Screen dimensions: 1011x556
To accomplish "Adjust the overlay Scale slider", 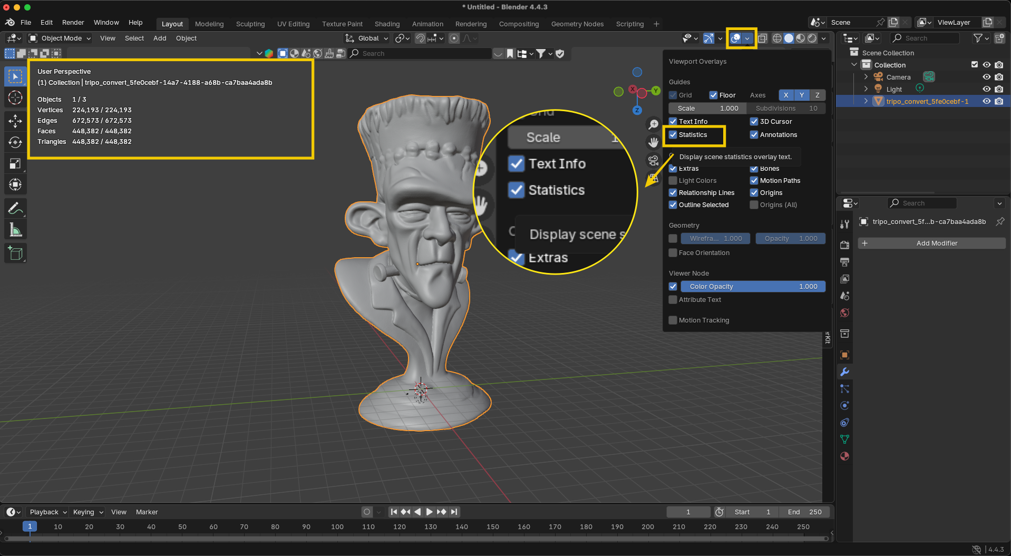I will [x=707, y=109].
